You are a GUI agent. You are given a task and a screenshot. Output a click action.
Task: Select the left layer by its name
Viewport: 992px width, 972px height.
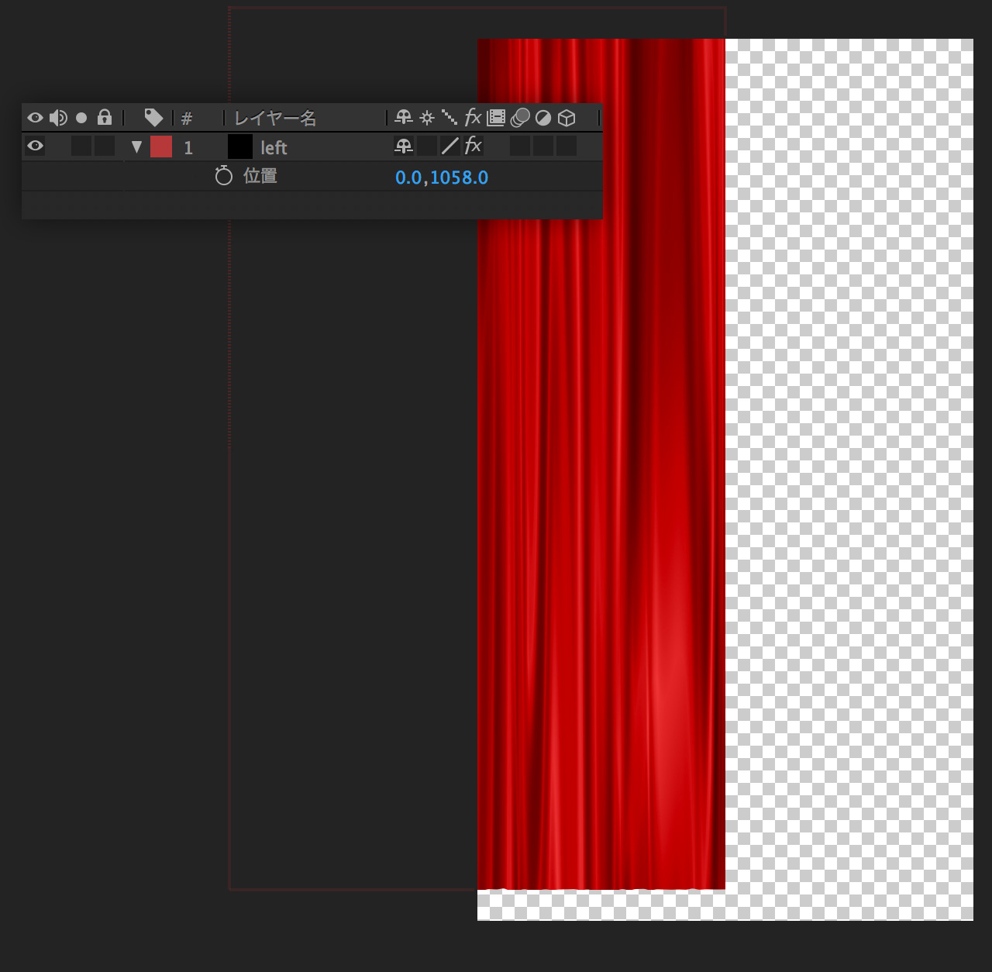[274, 147]
